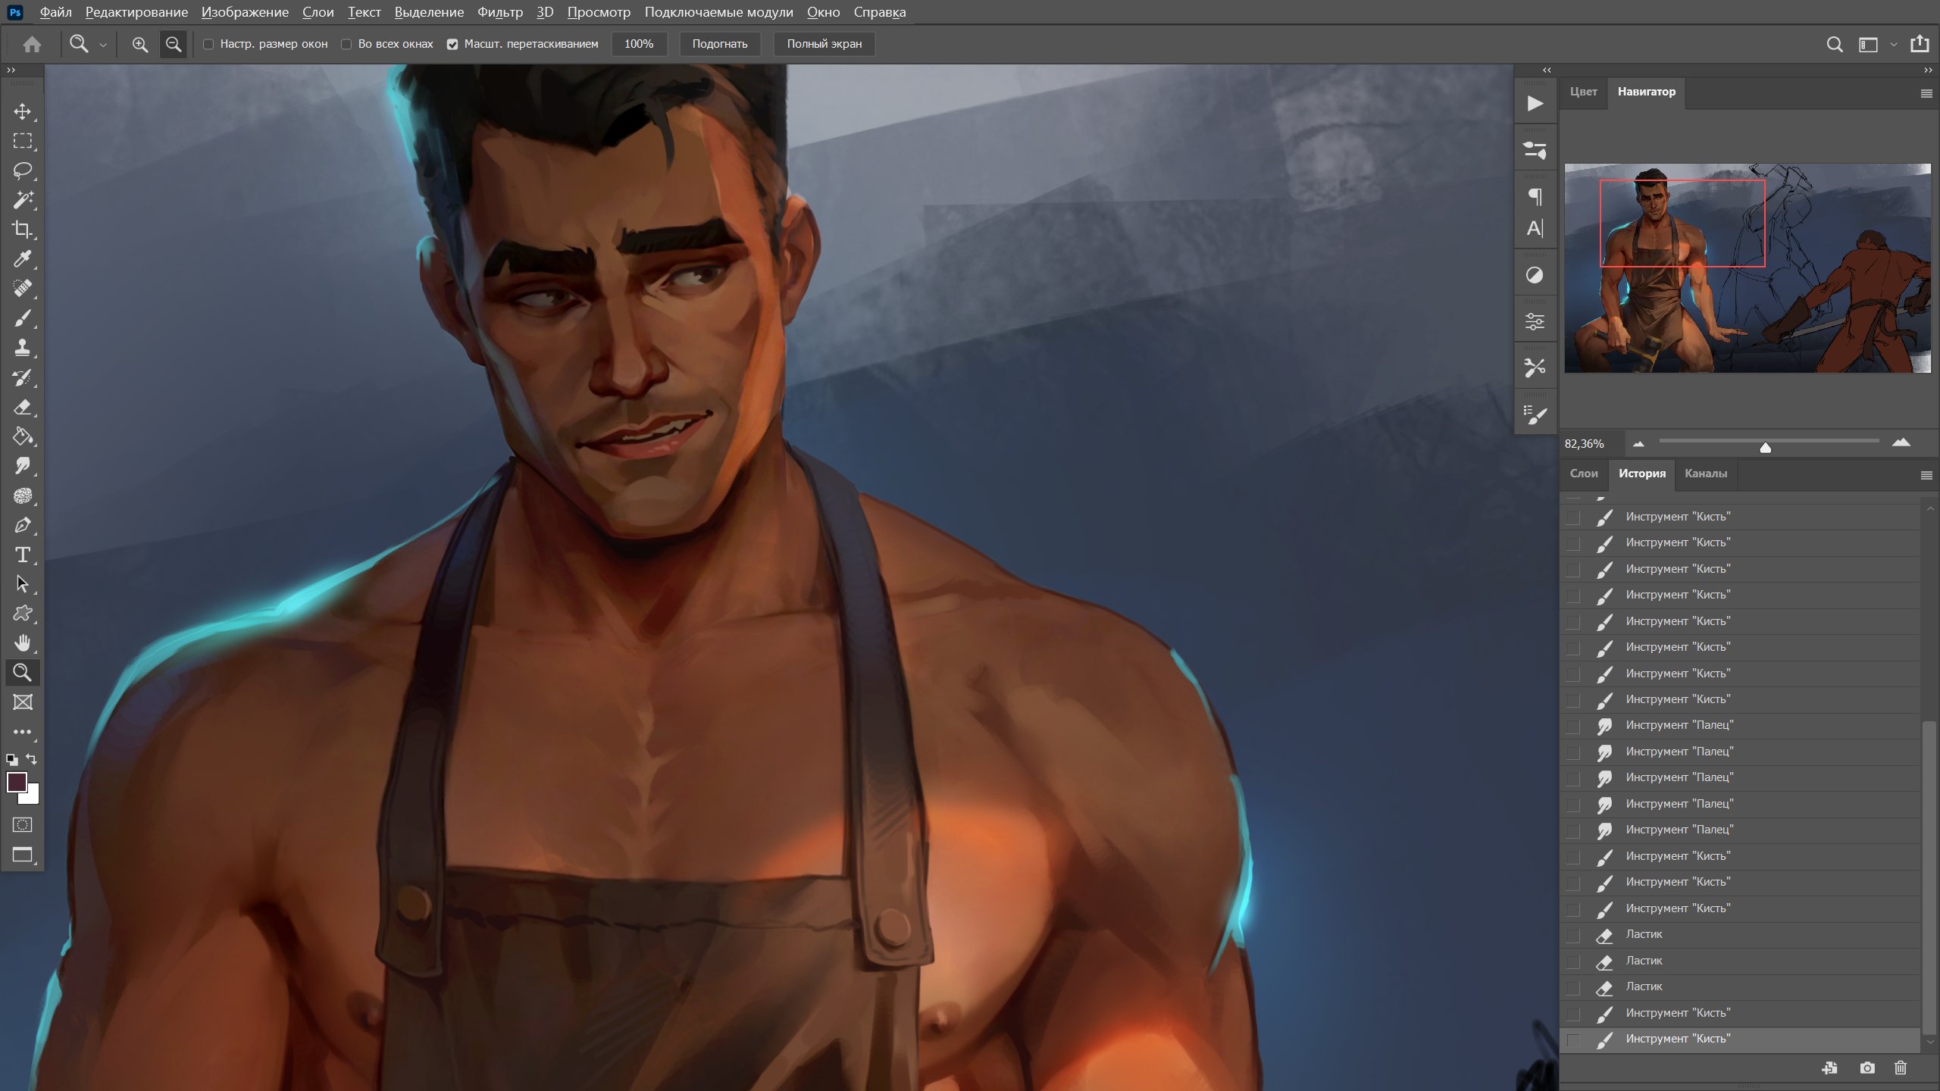Click the Navigator zoom out small mountains
1940x1091 pixels.
pyautogui.click(x=1638, y=445)
